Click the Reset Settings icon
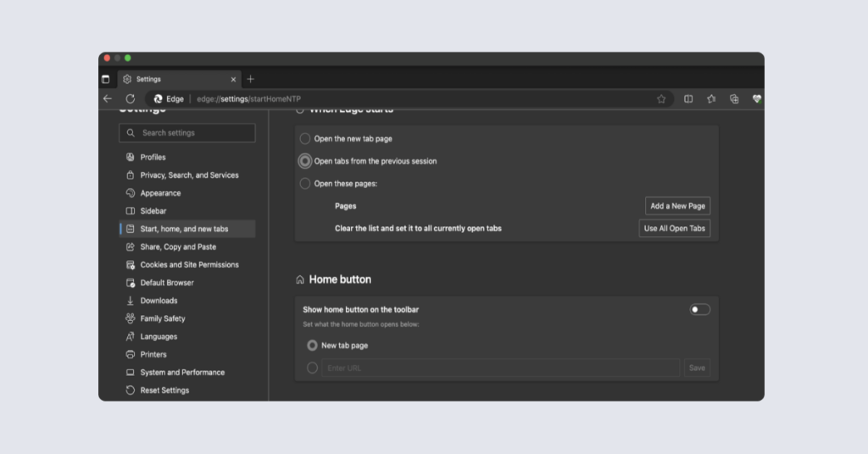868x454 pixels. click(130, 390)
